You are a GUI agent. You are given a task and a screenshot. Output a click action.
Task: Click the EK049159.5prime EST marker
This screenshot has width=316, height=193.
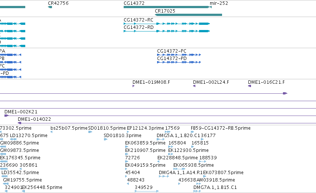127,169
